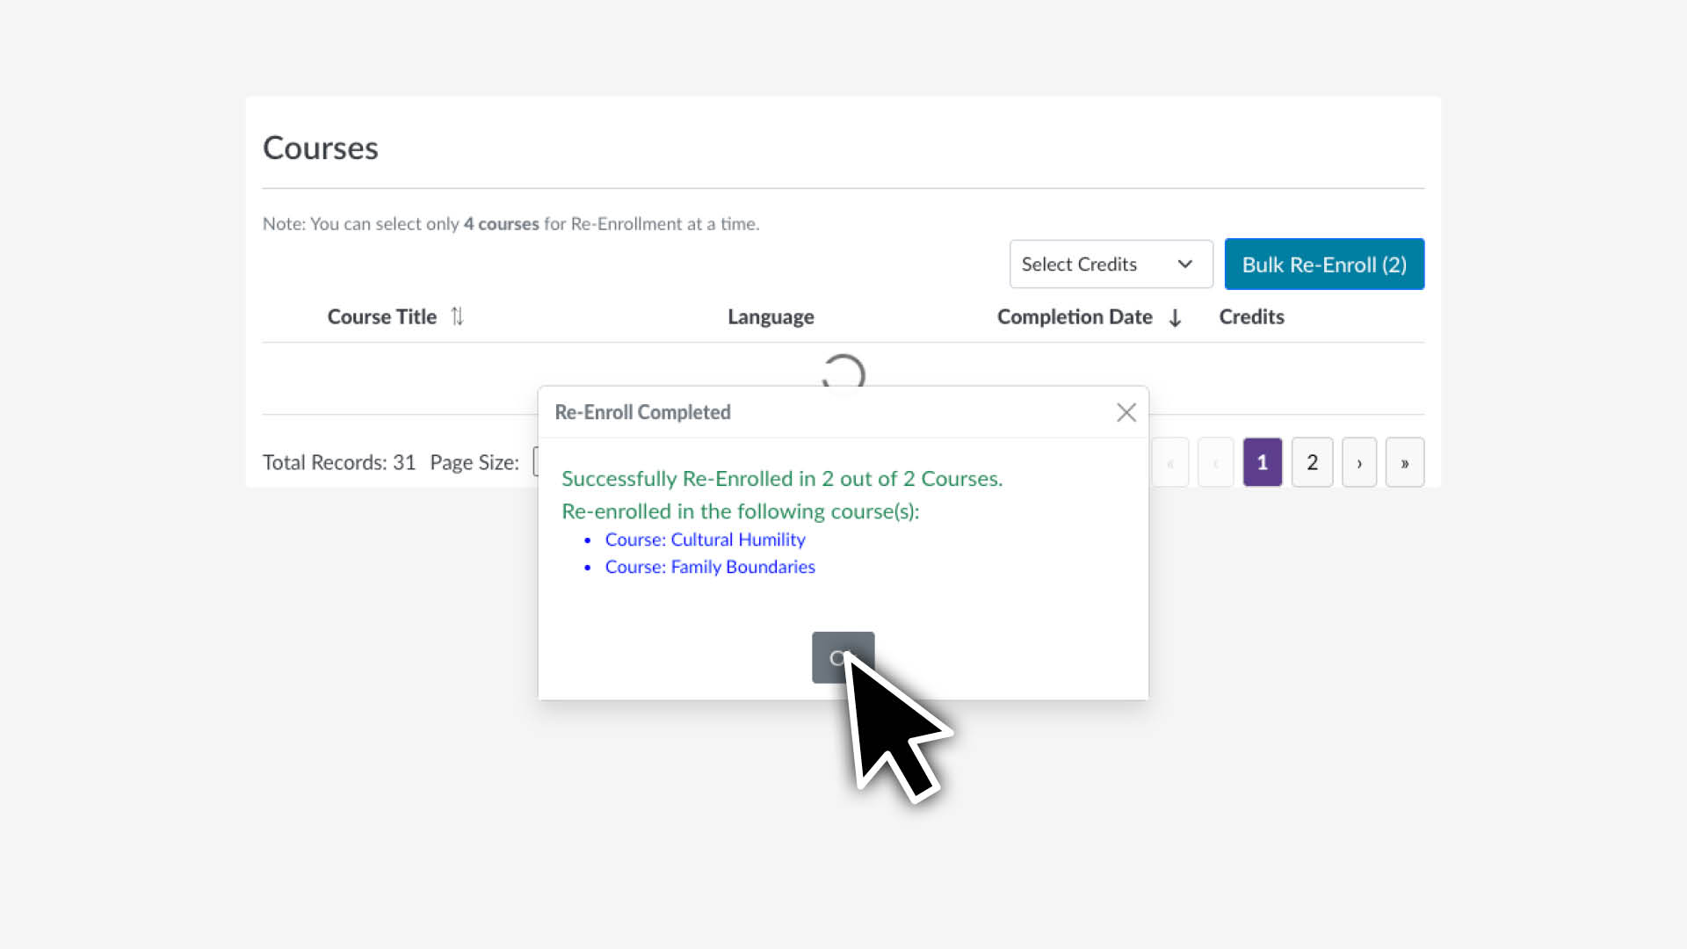
Task: Jump to the last page with the double chevron
Action: click(x=1404, y=462)
